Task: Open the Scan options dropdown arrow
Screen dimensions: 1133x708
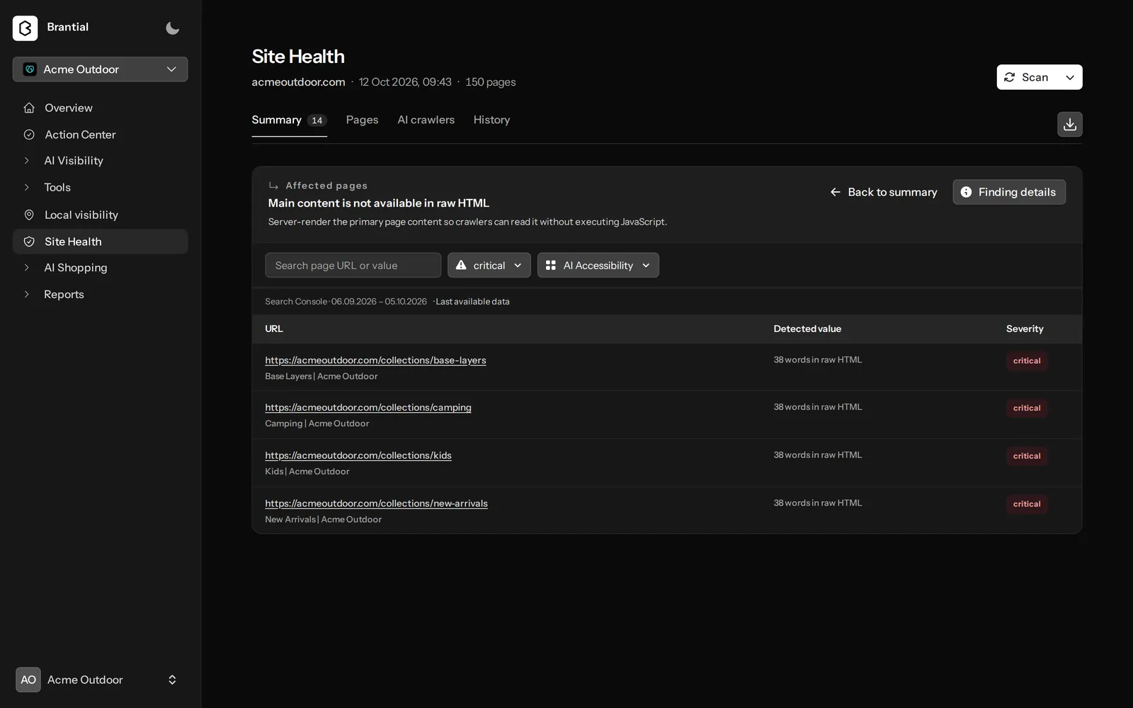Action: click(1070, 77)
